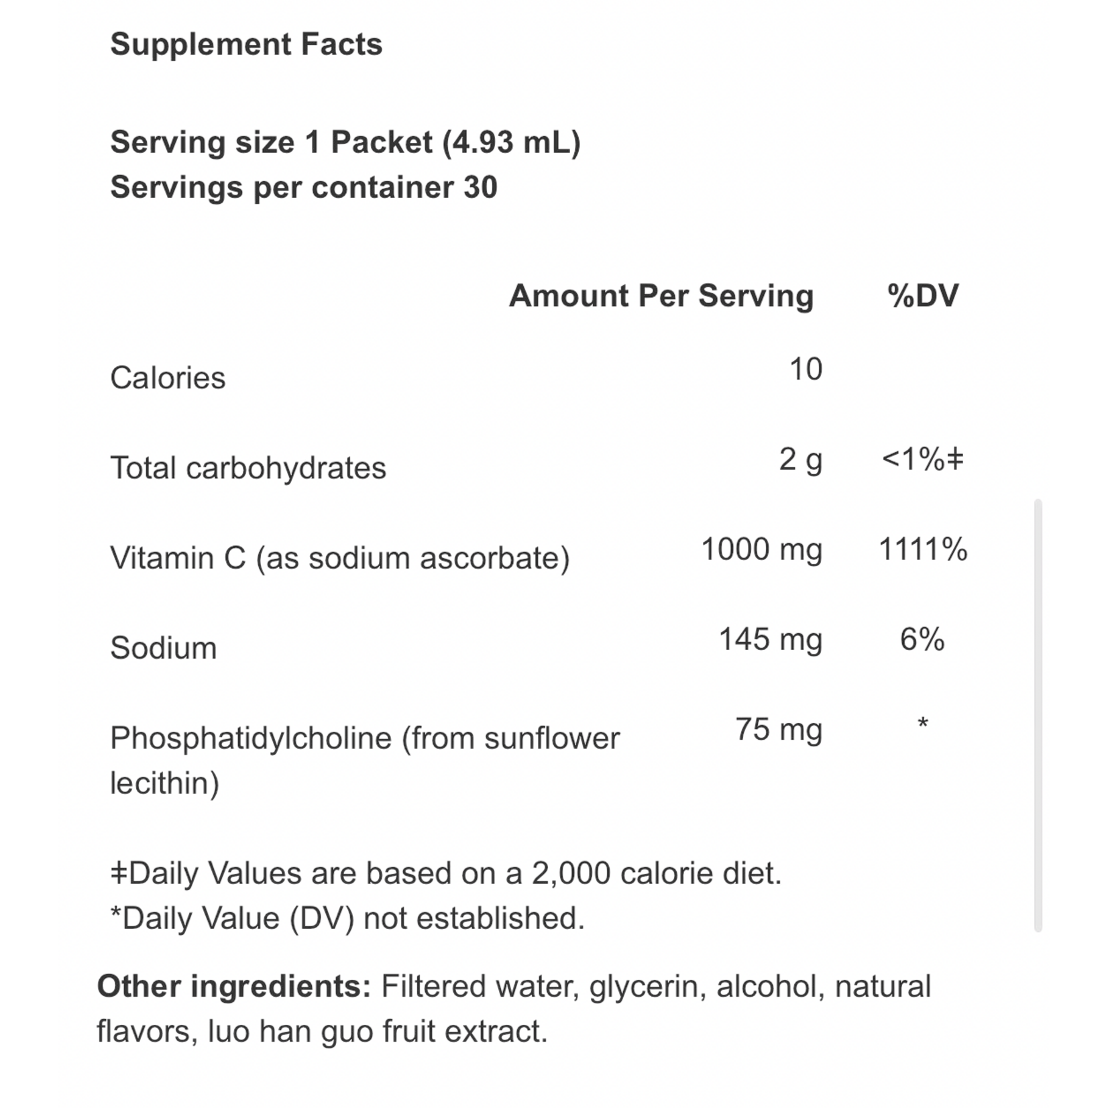Click the 1000 mg Vitamin C amount
The height and width of the screenshot is (1108, 1108).
[761, 549]
